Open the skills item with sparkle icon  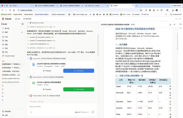click(x=5, y=44)
